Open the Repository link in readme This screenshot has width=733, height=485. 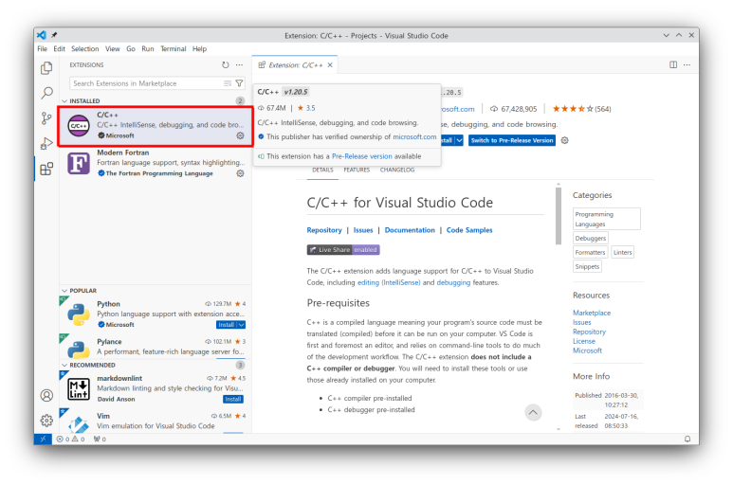coord(324,230)
